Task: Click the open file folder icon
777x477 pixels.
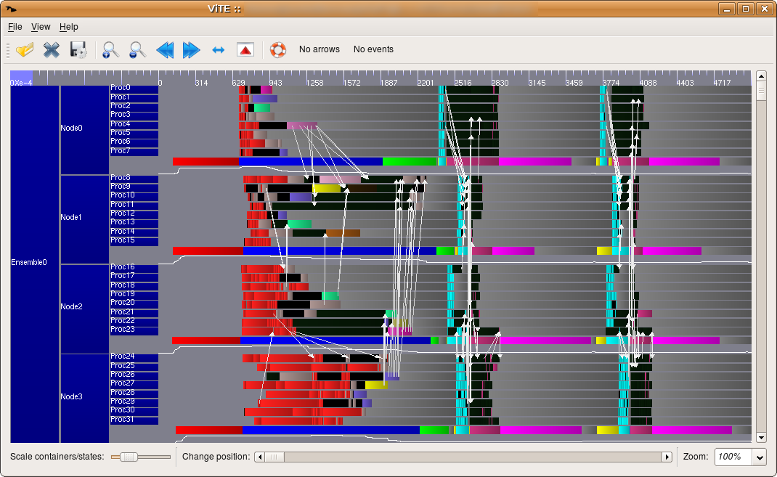Action: coord(25,49)
